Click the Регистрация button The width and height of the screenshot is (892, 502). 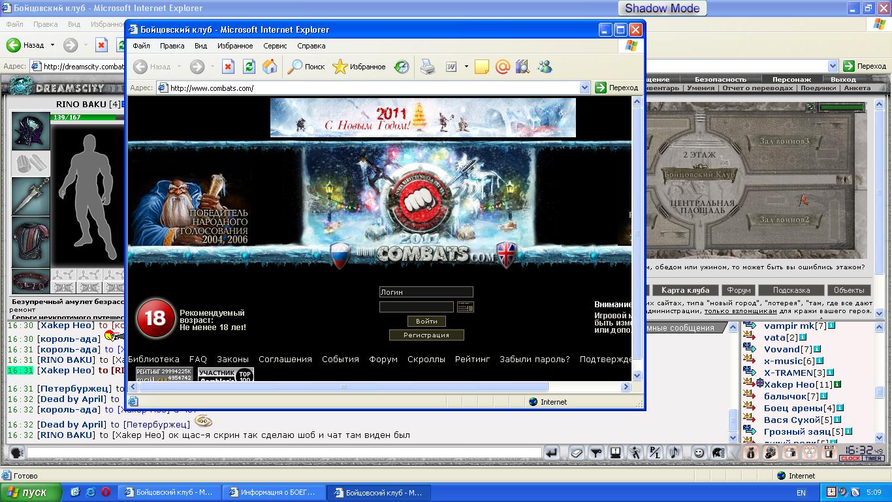(426, 335)
